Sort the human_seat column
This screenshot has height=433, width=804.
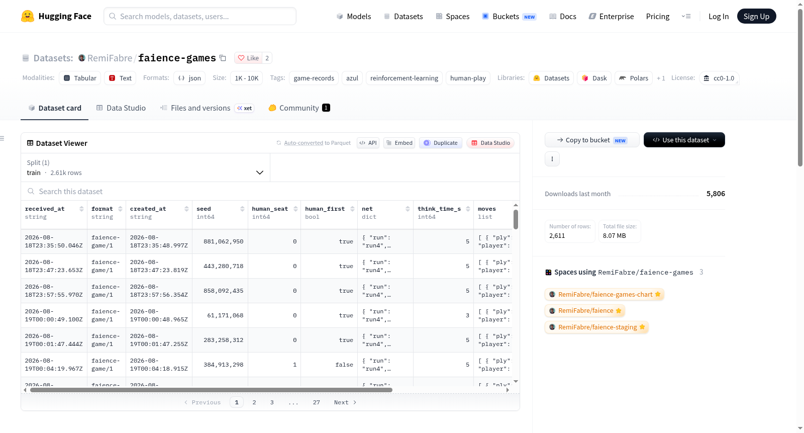295,209
